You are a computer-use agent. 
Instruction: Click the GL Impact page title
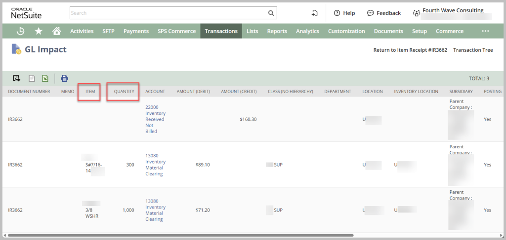pyautogui.click(x=45, y=49)
